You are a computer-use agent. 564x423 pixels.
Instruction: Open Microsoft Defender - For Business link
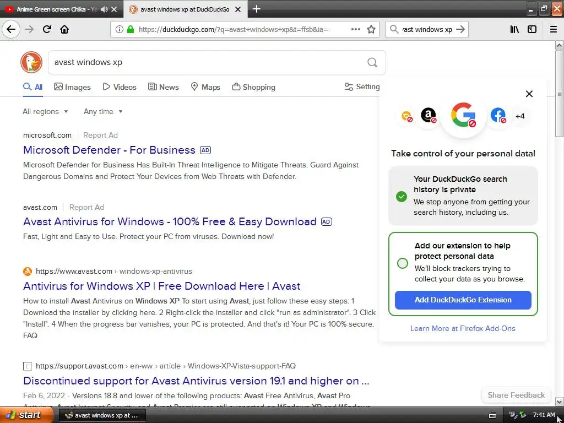(x=110, y=150)
